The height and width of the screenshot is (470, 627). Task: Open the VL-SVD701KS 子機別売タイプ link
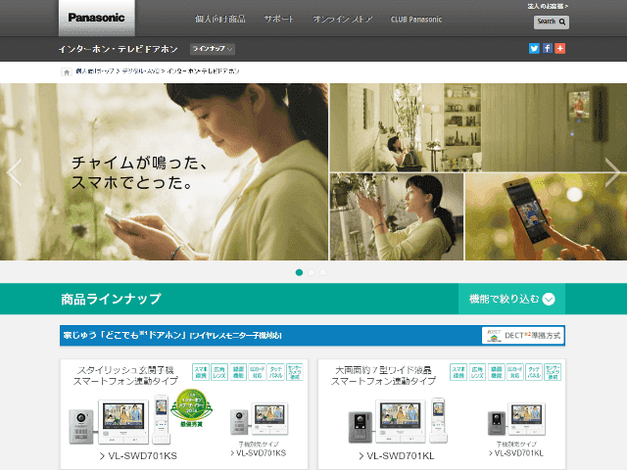[259, 452]
